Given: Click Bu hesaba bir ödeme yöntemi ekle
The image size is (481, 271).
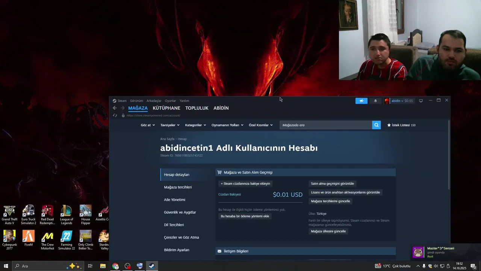Looking at the screenshot, I should [x=245, y=216].
